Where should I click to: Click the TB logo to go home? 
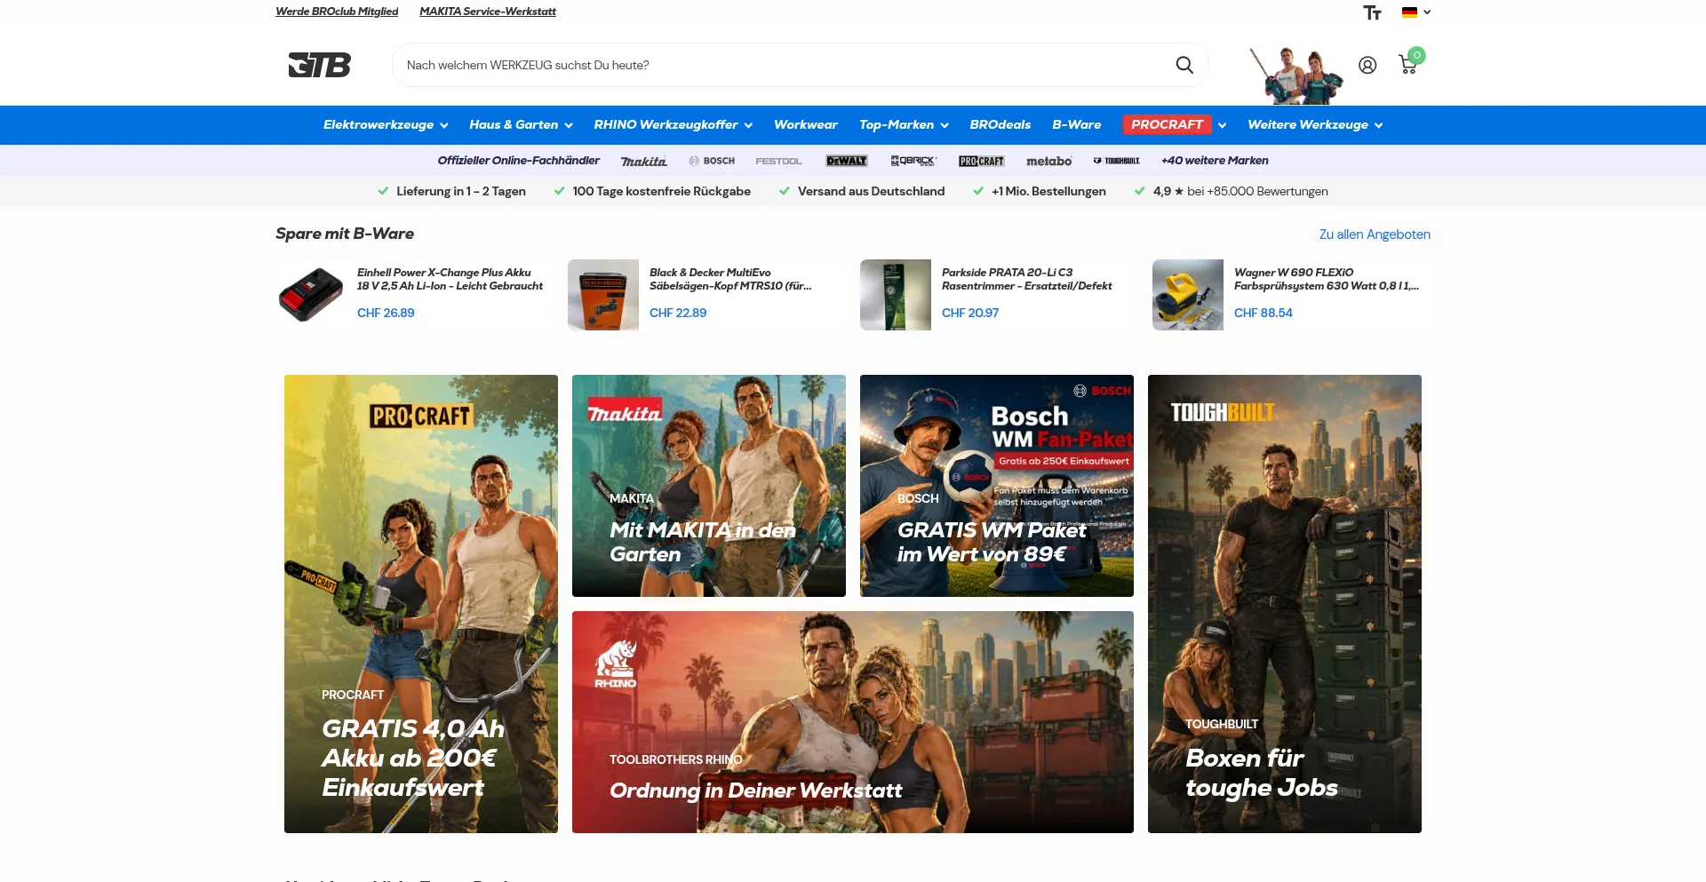click(320, 65)
